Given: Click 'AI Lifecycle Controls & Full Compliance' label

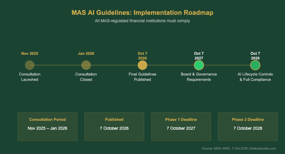Looking at the screenshot, I should click(x=255, y=77).
